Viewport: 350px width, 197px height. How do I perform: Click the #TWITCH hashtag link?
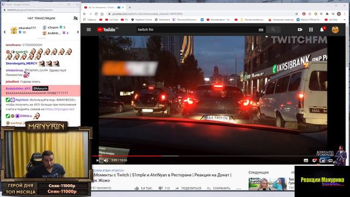point(118,170)
